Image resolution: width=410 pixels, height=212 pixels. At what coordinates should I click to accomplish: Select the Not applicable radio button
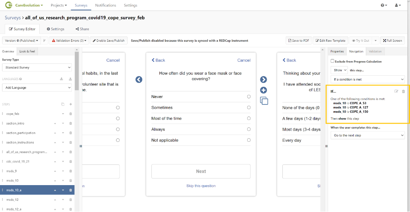click(x=248, y=140)
